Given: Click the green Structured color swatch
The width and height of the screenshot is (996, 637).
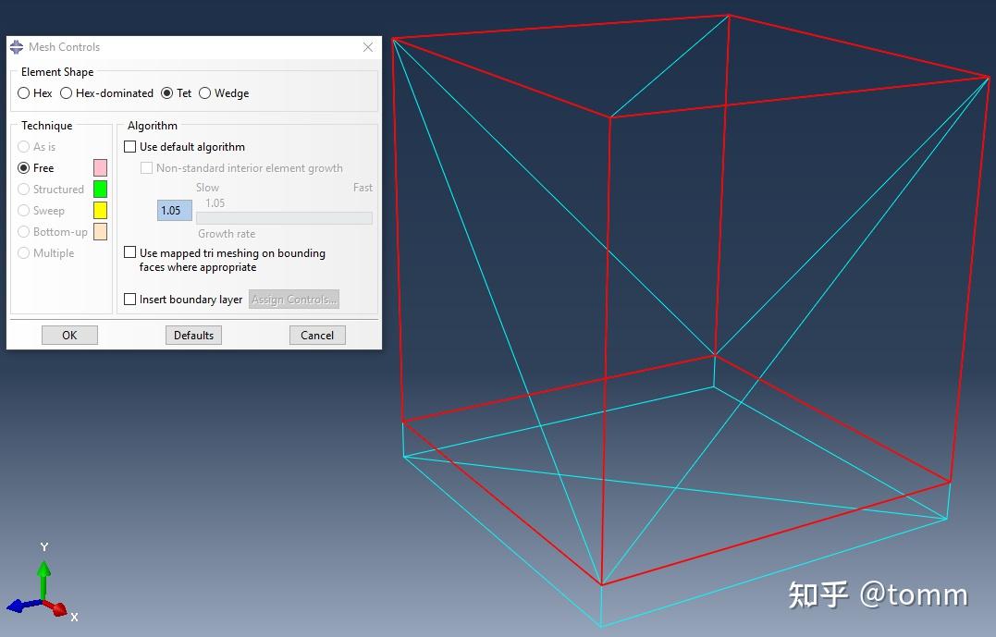Looking at the screenshot, I should point(98,189).
